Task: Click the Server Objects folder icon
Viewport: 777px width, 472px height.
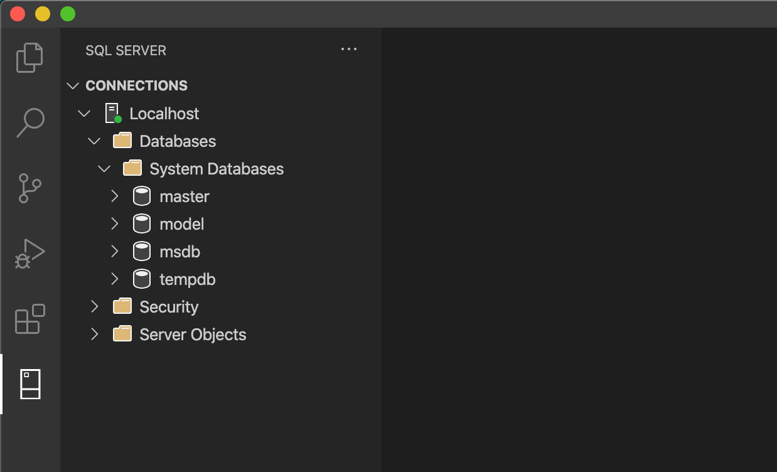Action: coord(122,334)
